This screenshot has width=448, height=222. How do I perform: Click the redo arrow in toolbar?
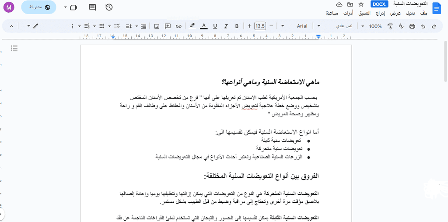(434, 26)
